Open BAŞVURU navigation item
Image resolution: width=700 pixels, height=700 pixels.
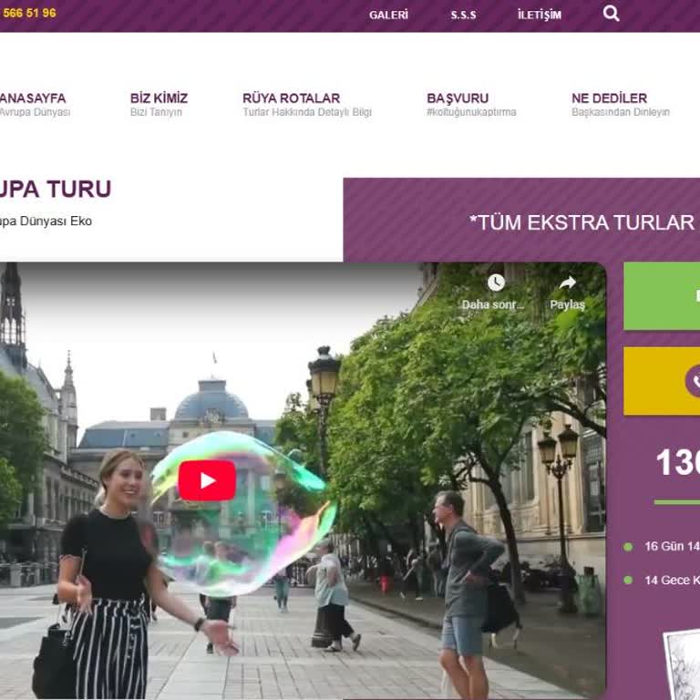pyautogui.click(x=471, y=104)
